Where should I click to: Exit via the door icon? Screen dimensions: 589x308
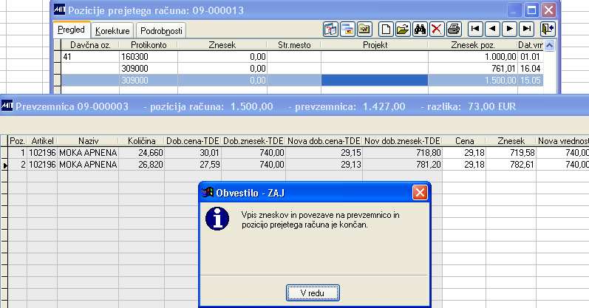tap(548, 29)
